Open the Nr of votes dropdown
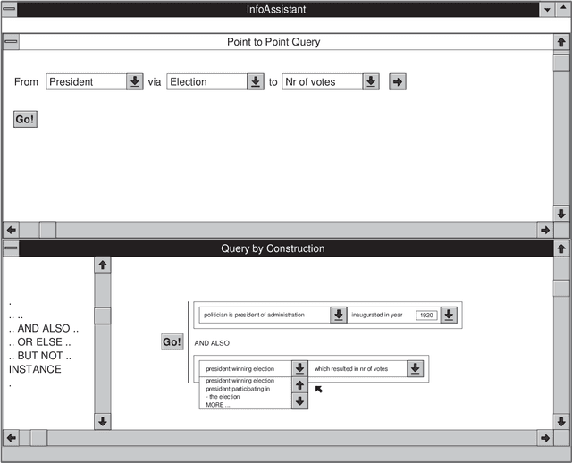 [x=370, y=81]
